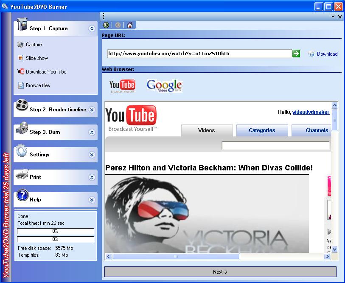Screen dimensions: 345x283
Task: Go to Home page icon
Action: 130,25
